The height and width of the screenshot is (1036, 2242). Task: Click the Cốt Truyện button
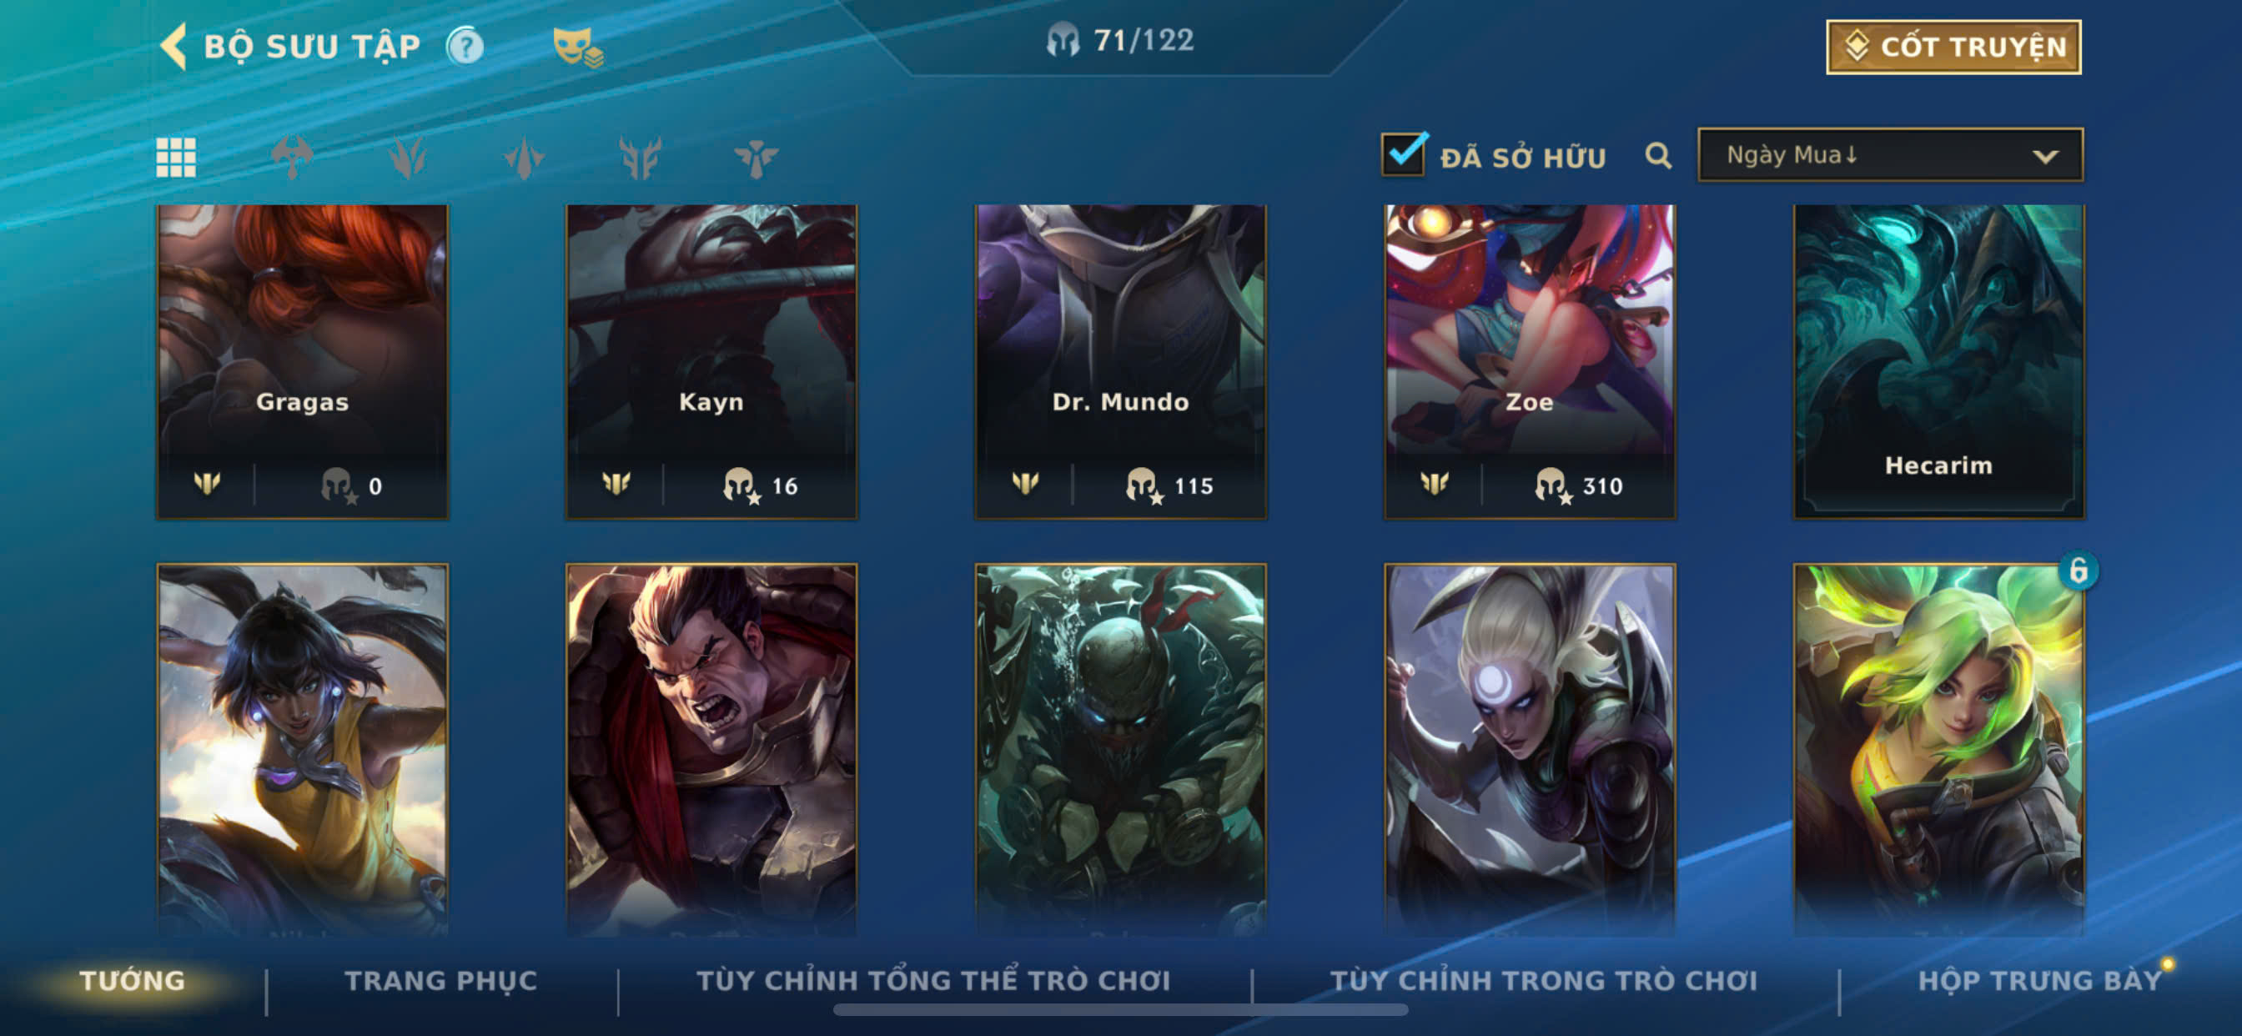coord(1953,47)
